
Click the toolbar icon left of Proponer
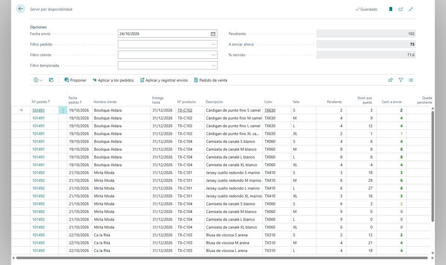(51, 80)
